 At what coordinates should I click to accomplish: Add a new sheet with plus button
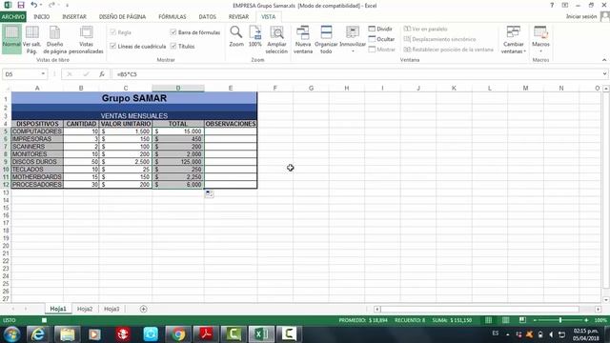point(143,309)
